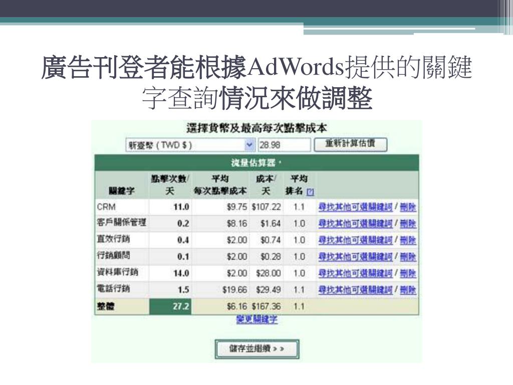Viewport: 513px width, 385px height.
Task: Open the help icon next to 平均排名
Action: [310, 192]
